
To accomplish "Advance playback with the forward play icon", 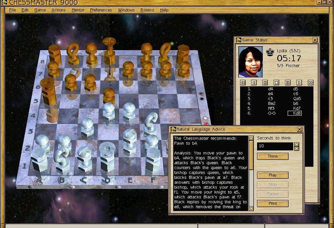I will tap(299, 83).
